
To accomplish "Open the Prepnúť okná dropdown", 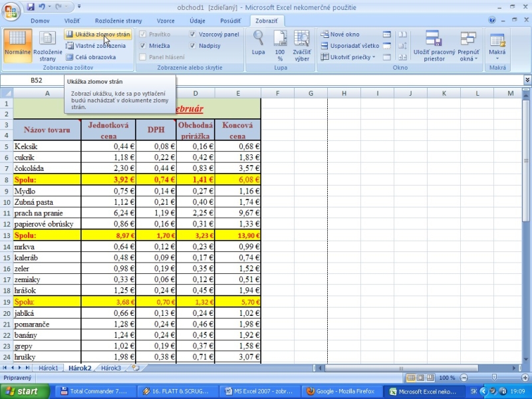I will (x=468, y=45).
